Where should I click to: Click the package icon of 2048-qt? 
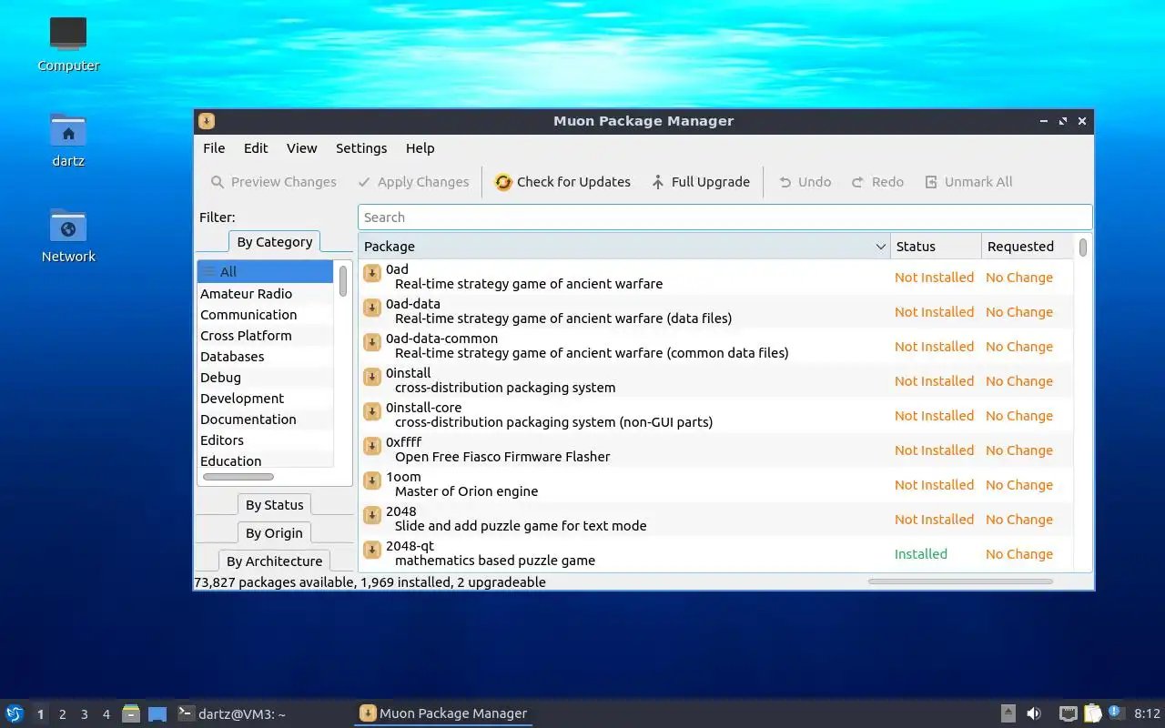[372, 550]
